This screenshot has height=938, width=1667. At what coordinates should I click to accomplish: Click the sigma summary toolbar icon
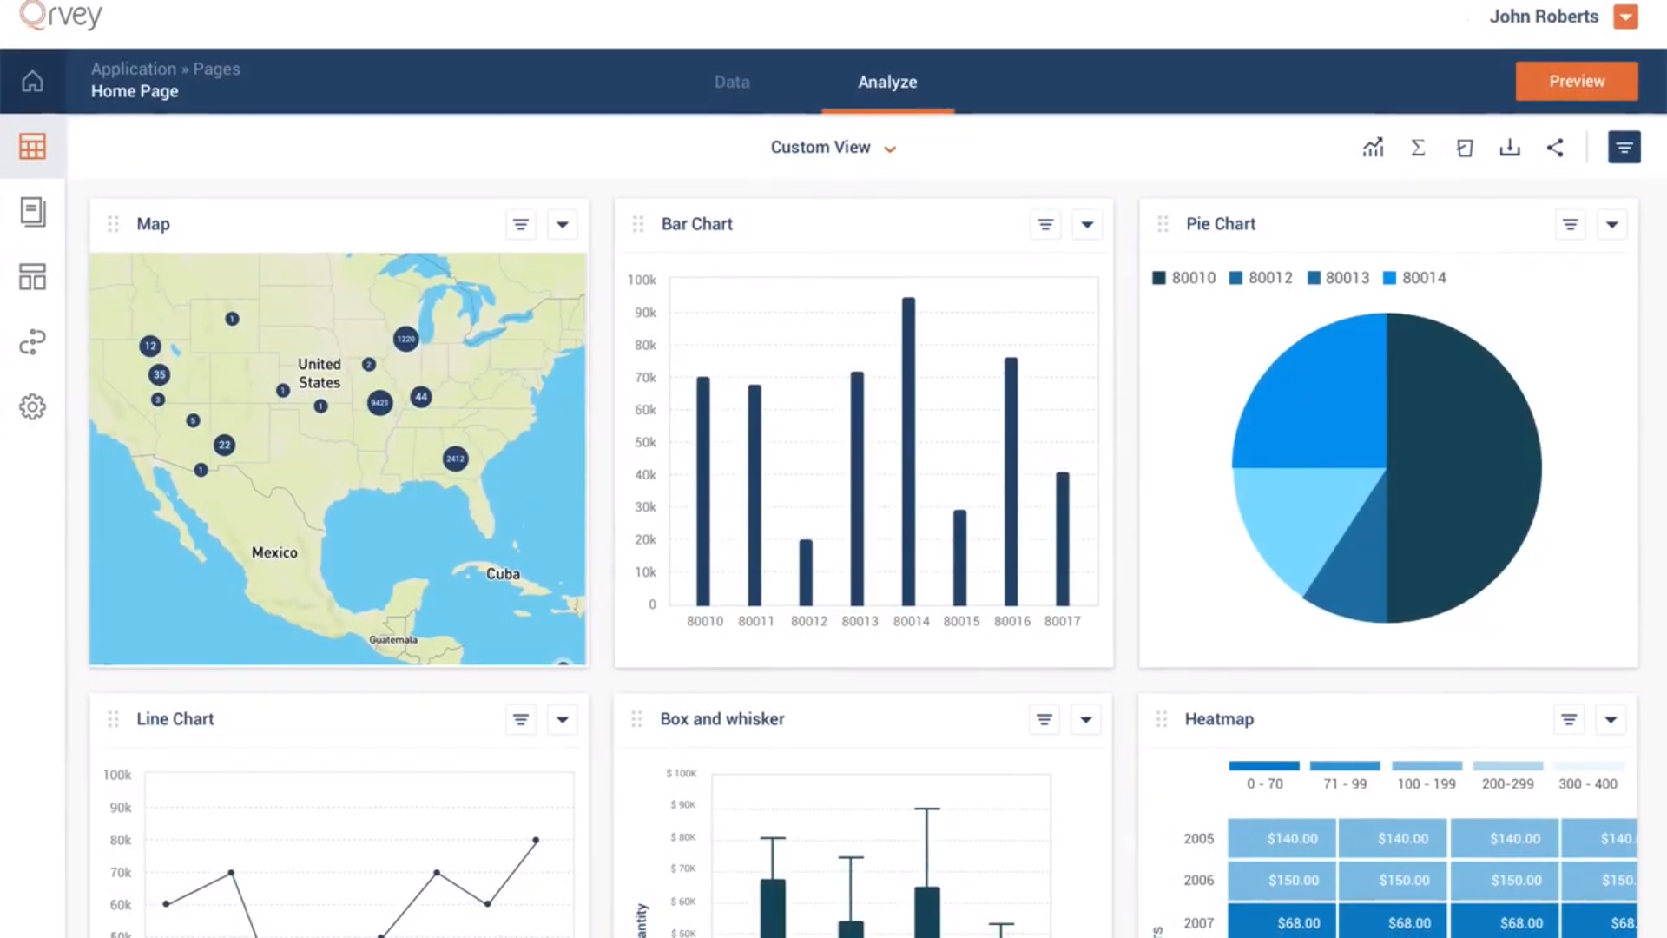[x=1418, y=148]
